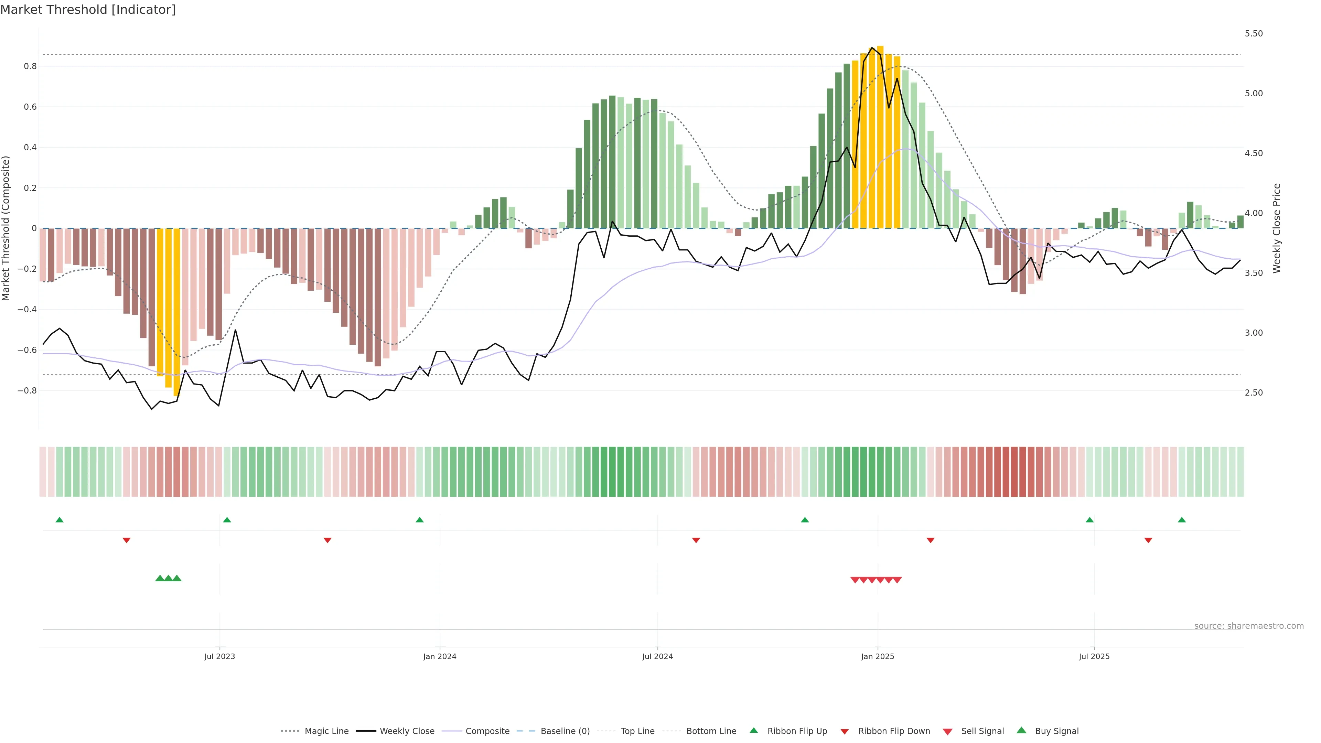
Task: Click the Sell Signal legend icon
Action: 948,732
